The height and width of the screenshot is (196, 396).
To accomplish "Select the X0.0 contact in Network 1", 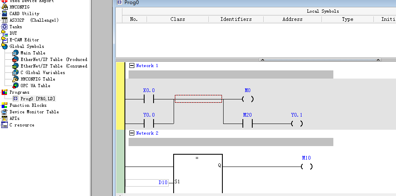I will click(x=148, y=99).
